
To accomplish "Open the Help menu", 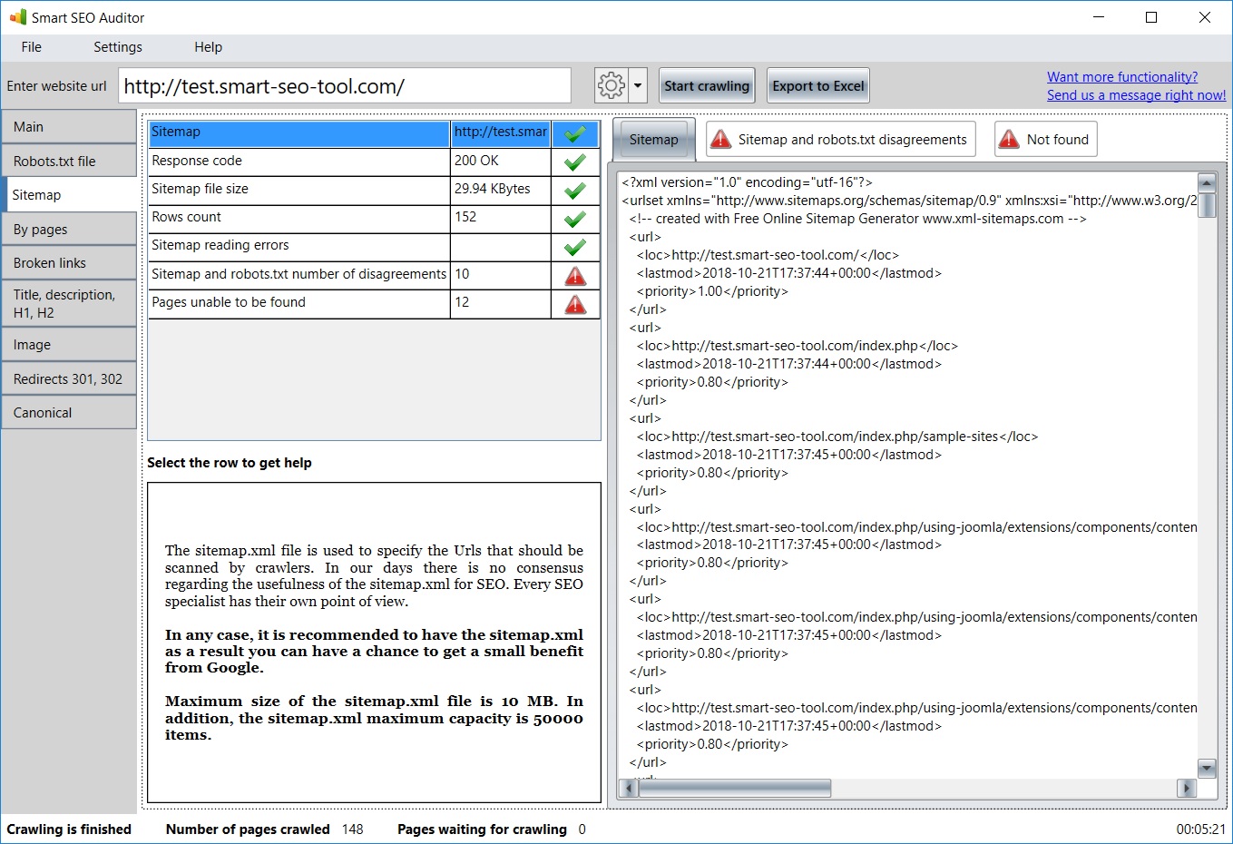I will [208, 47].
